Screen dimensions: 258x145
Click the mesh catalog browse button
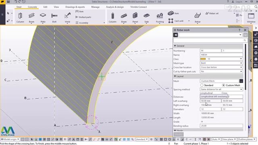point(241,81)
